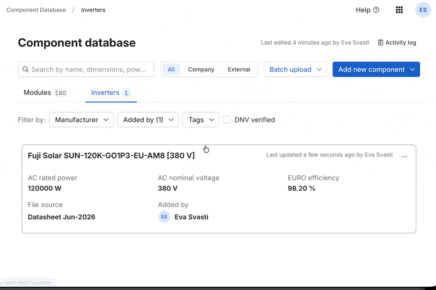Screen dimensions: 436x290
Task: Click Datasheet Jun-2026 file source
Action: (62, 217)
